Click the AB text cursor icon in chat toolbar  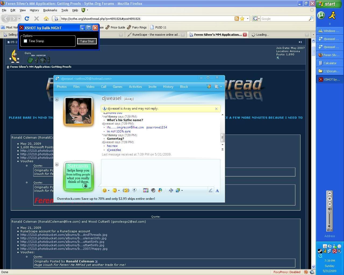(x=171, y=190)
